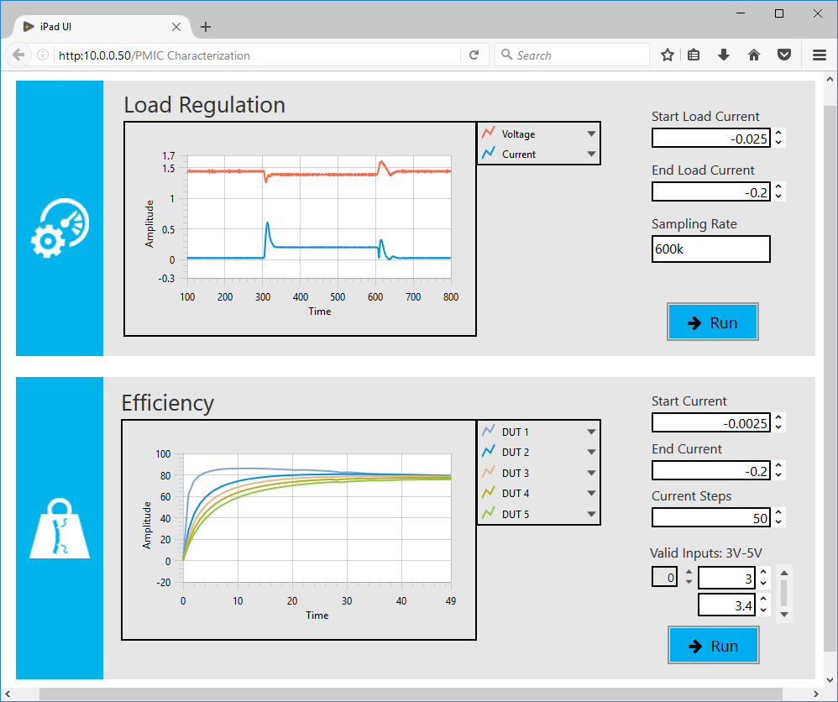Run the Load Regulation test
Image resolution: width=838 pixels, height=702 pixels.
coord(713,322)
